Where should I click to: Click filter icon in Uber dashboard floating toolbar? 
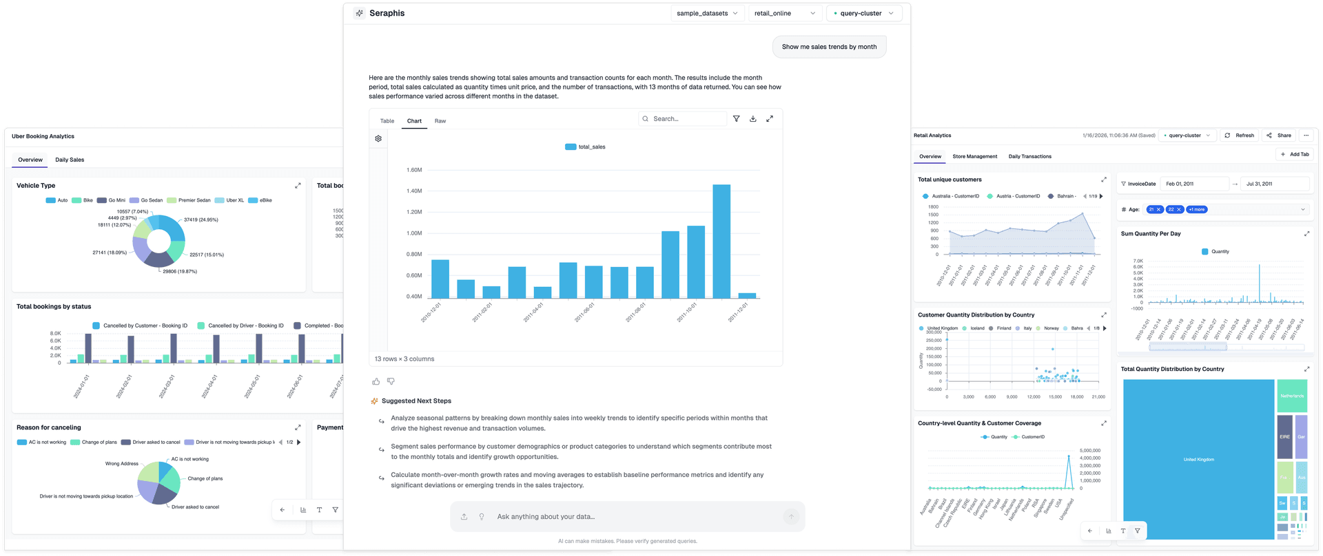click(336, 510)
